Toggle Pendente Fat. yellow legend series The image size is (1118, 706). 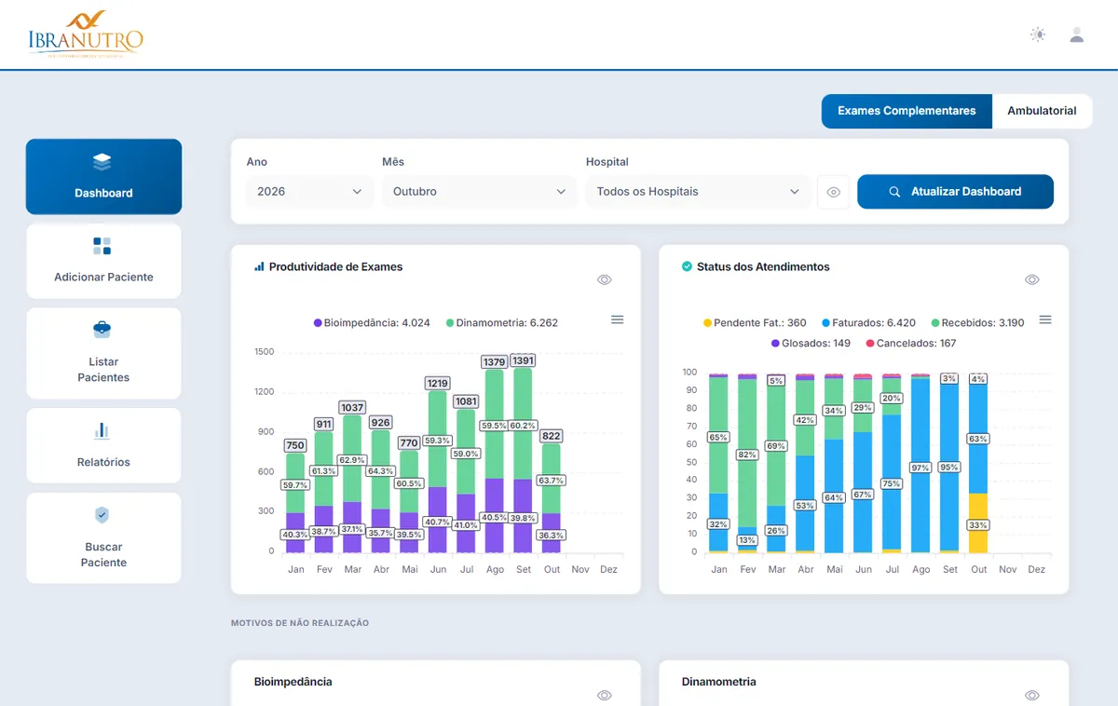(755, 323)
